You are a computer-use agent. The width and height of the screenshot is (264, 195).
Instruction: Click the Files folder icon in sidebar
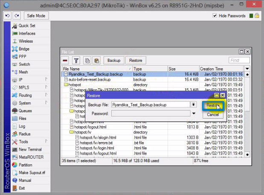(15, 118)
